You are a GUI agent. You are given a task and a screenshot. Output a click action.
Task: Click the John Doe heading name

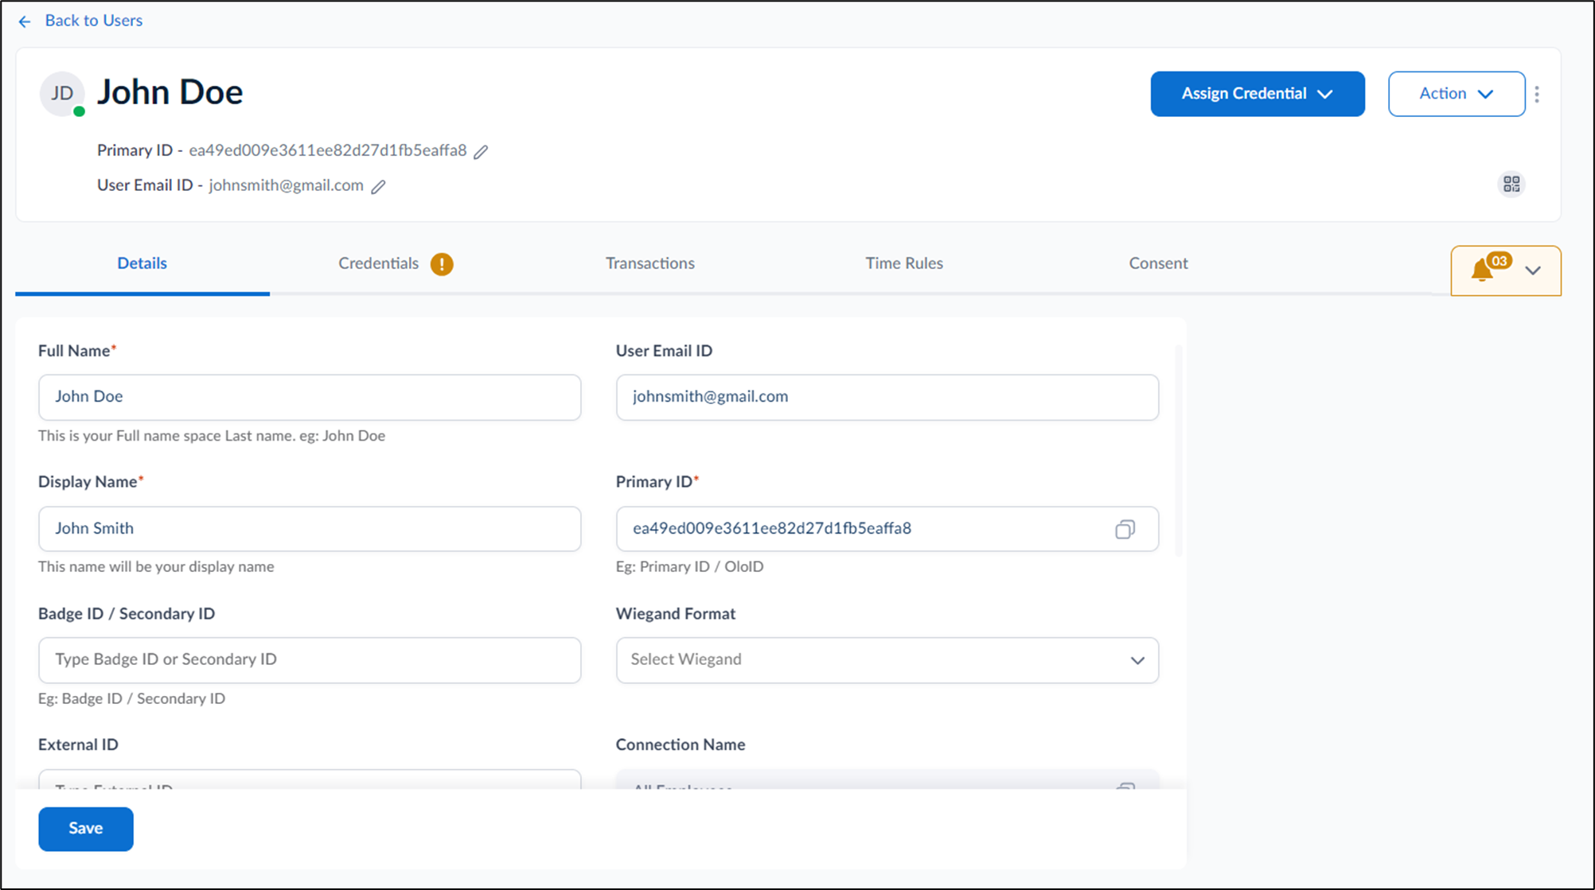point(170,93)
